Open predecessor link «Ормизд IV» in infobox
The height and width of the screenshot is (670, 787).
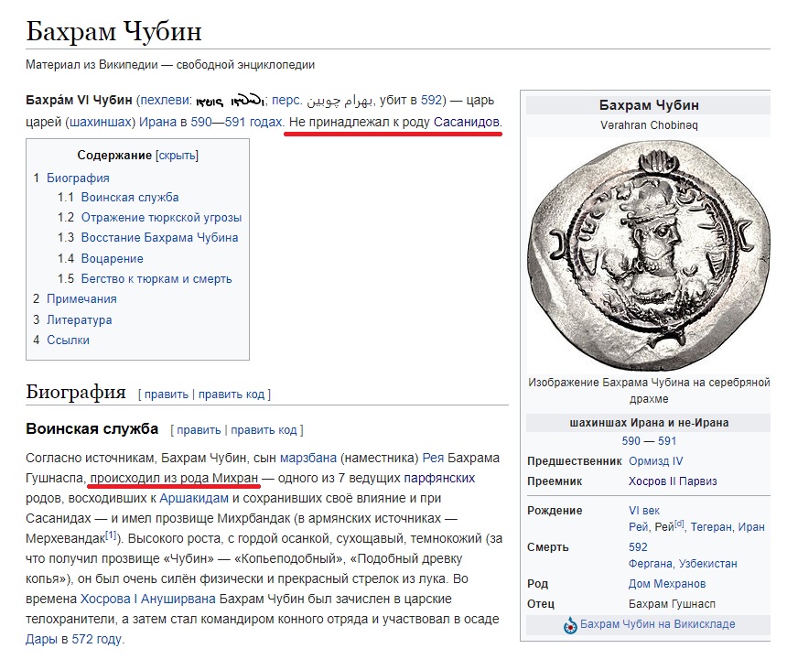[x=655, y=461]
